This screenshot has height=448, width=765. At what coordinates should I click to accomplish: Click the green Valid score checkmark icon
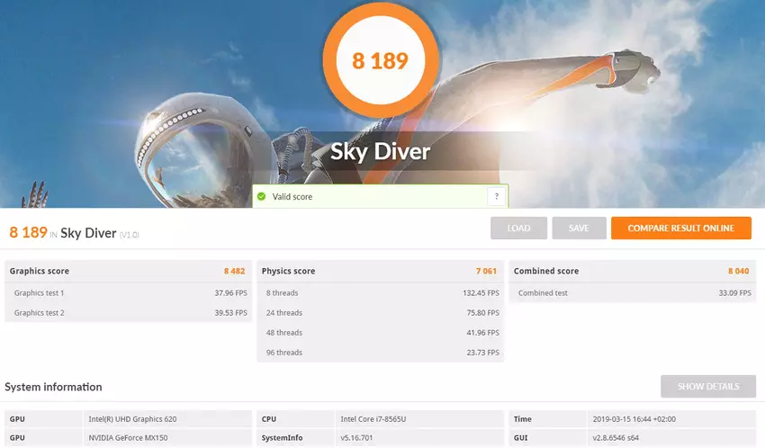coord(261,196)
